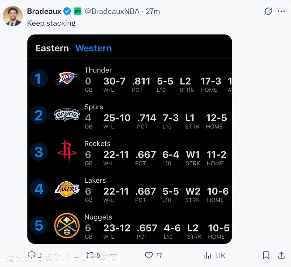Switch to the Eastern conference tab
Image resolution: width=291 pixels, height=267 pixels.
[52, 48]
